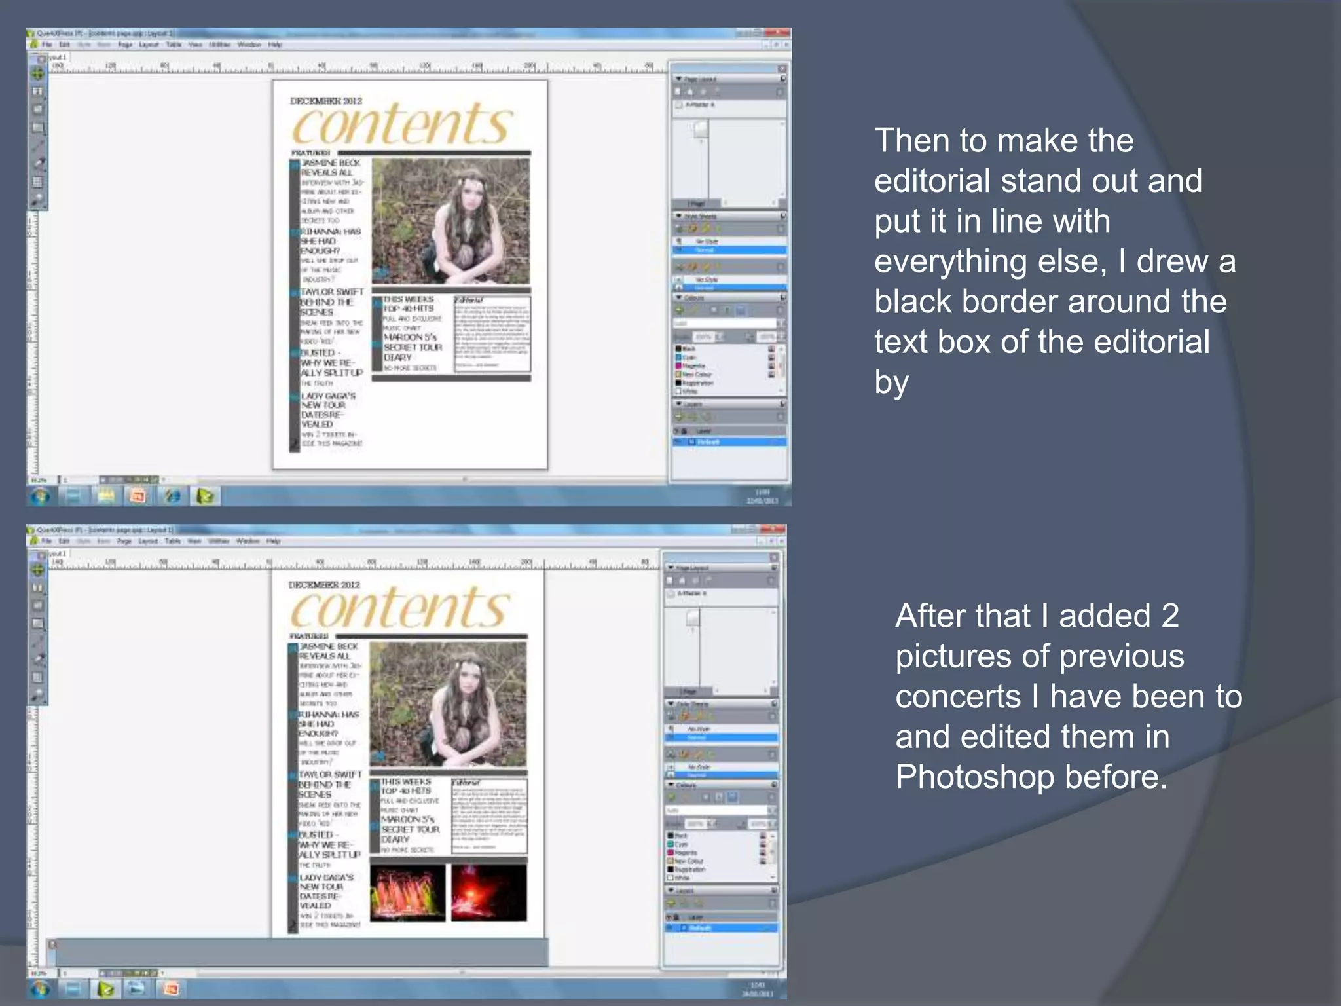Collapse Colours palette in bottom screenshot

(x=670, y=785)
